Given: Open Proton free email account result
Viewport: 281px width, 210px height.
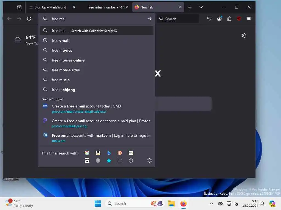Looking at the screenshot, I should [x=97, y=123].
